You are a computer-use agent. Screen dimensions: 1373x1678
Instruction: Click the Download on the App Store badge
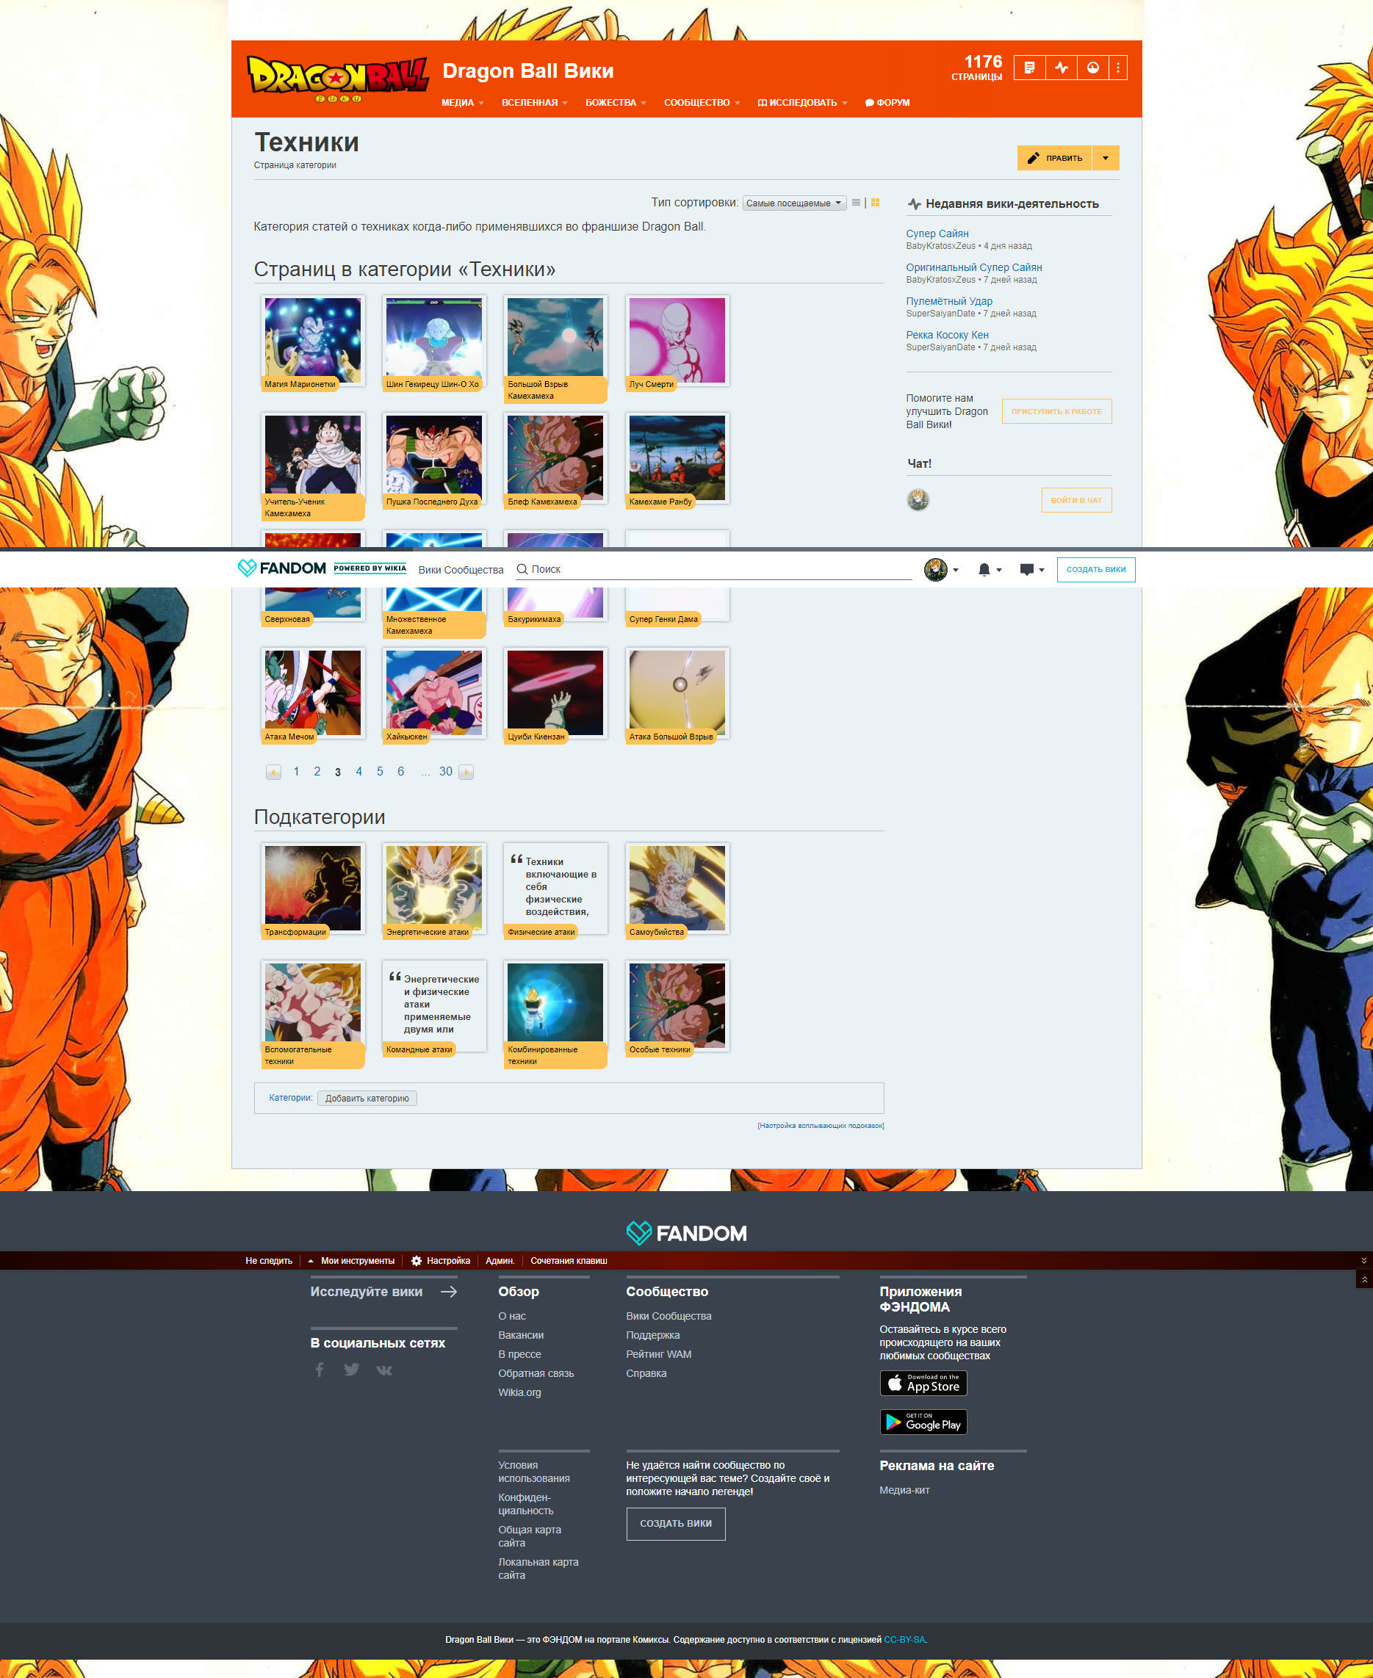[923, 1384]
